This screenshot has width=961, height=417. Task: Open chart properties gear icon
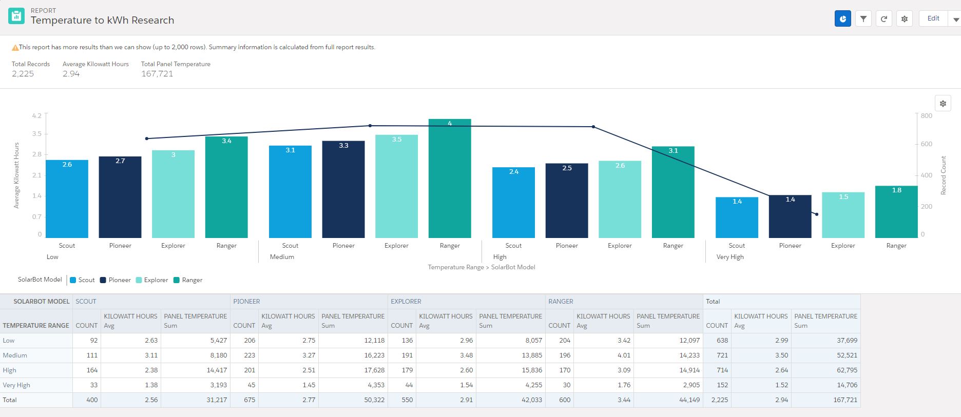coord(943,104)
